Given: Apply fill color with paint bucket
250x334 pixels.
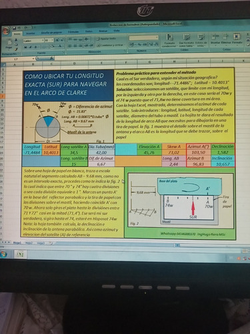Looking at the screenshot, I should click(x=53, y=46).
